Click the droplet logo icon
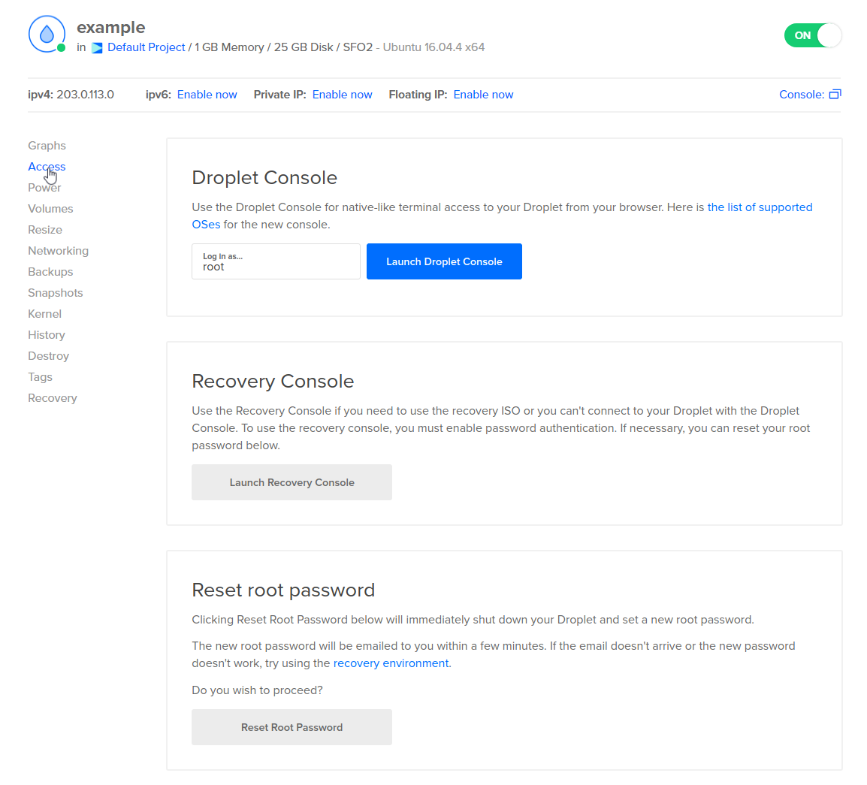This screenshot has height=785, width=867. (x=47, y=35)
